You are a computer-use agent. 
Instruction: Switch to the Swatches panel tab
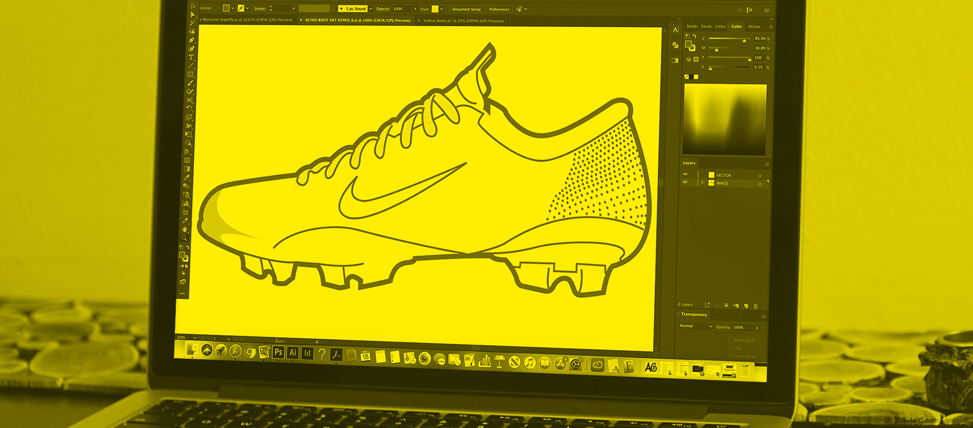(706, 26)
